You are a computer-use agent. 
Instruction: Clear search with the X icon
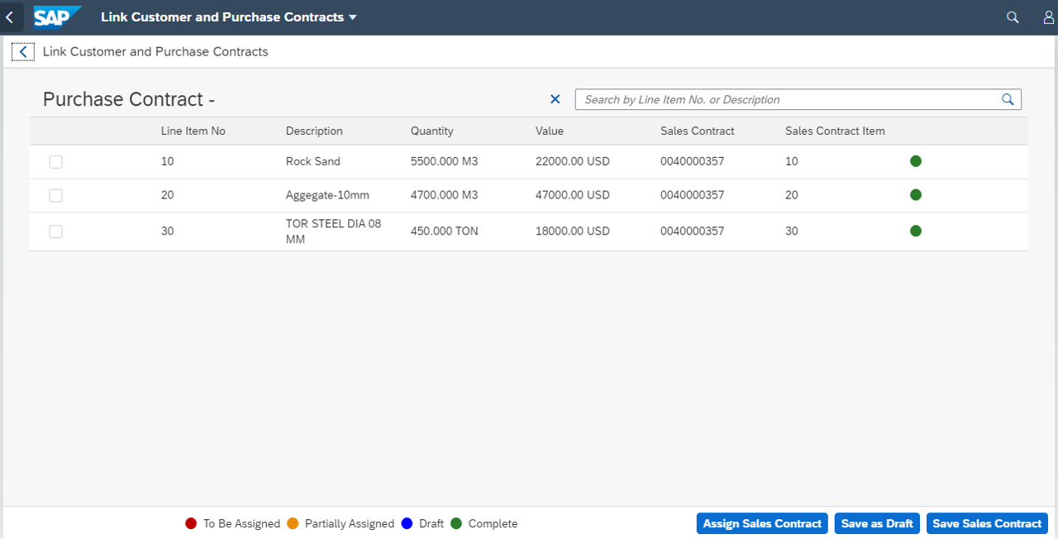coord(555,99)
